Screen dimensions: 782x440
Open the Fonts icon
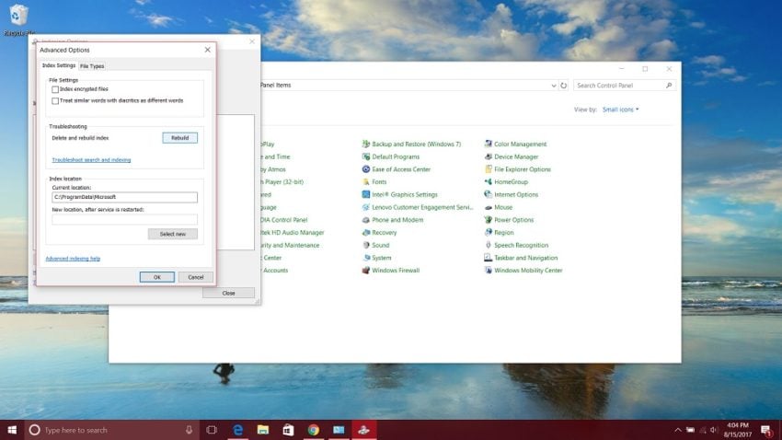coord(365,181)
